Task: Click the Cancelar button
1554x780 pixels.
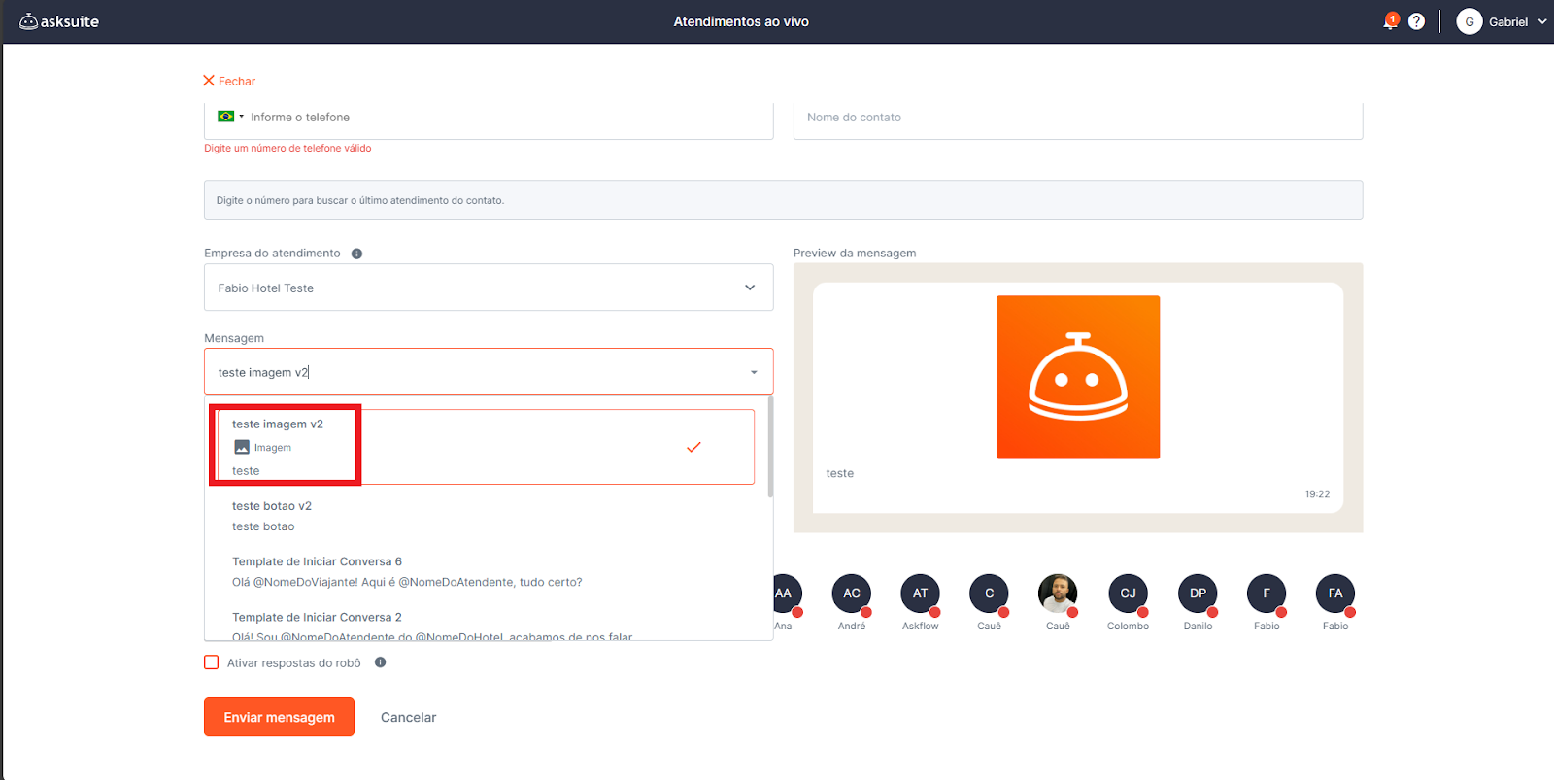Action: (408, 717)
